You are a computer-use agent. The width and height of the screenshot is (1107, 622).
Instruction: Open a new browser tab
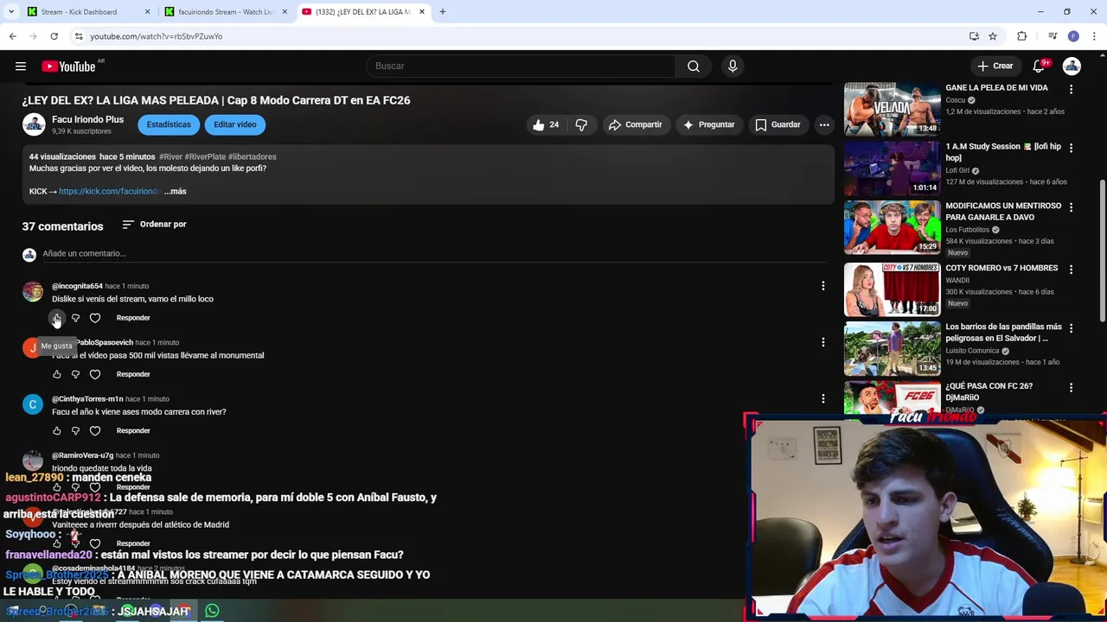pyautogui.click(x=442, y=12)
